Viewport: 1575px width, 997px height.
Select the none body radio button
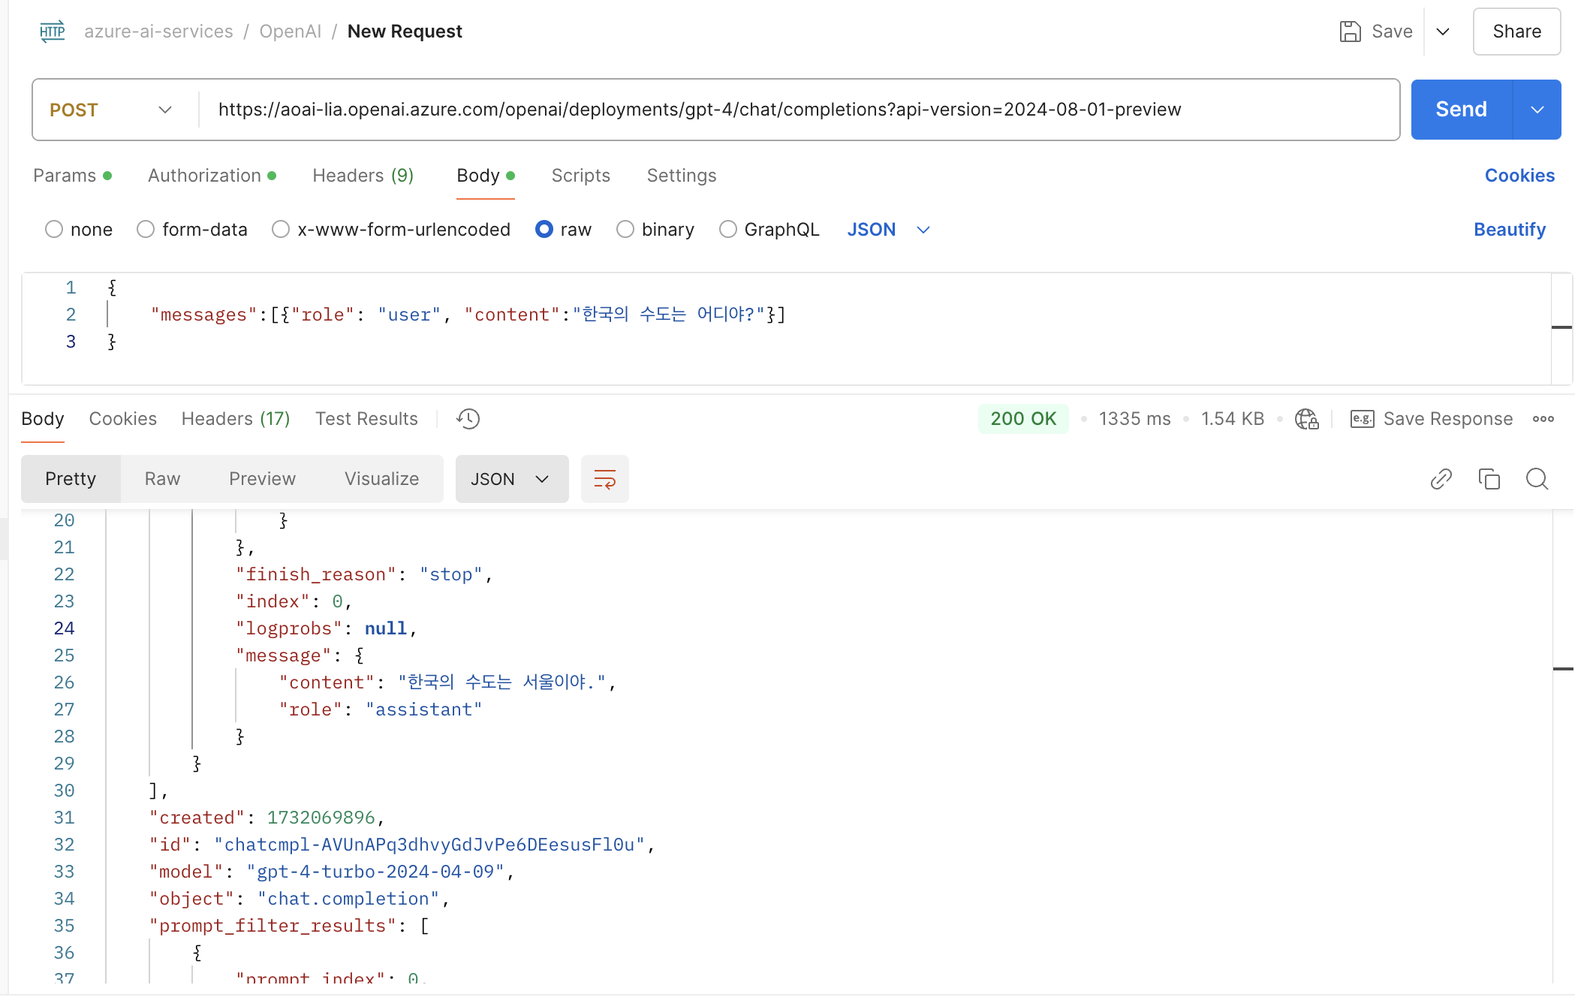[54, 230]
